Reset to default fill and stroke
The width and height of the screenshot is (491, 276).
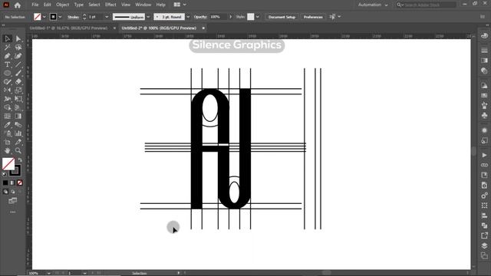(5, 174)
